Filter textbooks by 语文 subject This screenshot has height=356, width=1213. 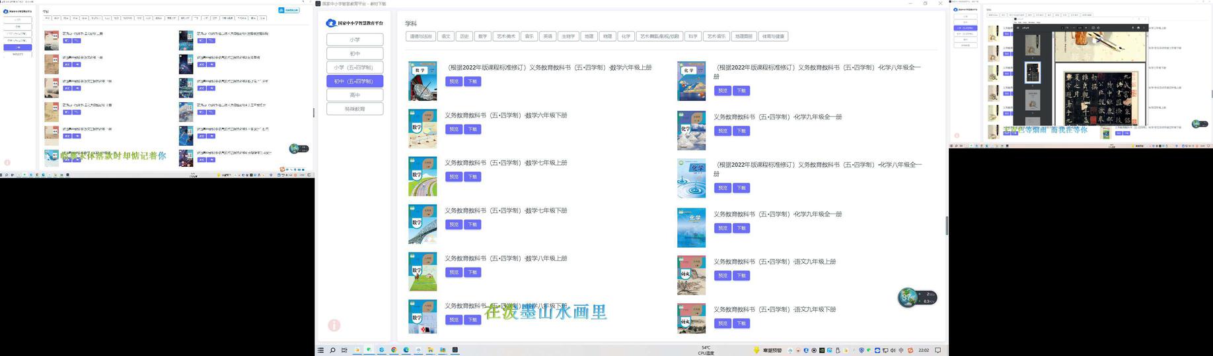pos(446,36)
